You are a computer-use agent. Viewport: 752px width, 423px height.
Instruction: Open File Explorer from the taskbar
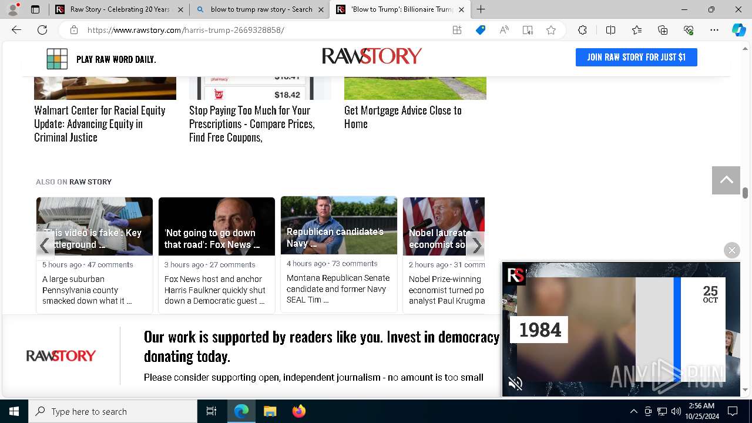pyautogui.click(x=270, y=411)
